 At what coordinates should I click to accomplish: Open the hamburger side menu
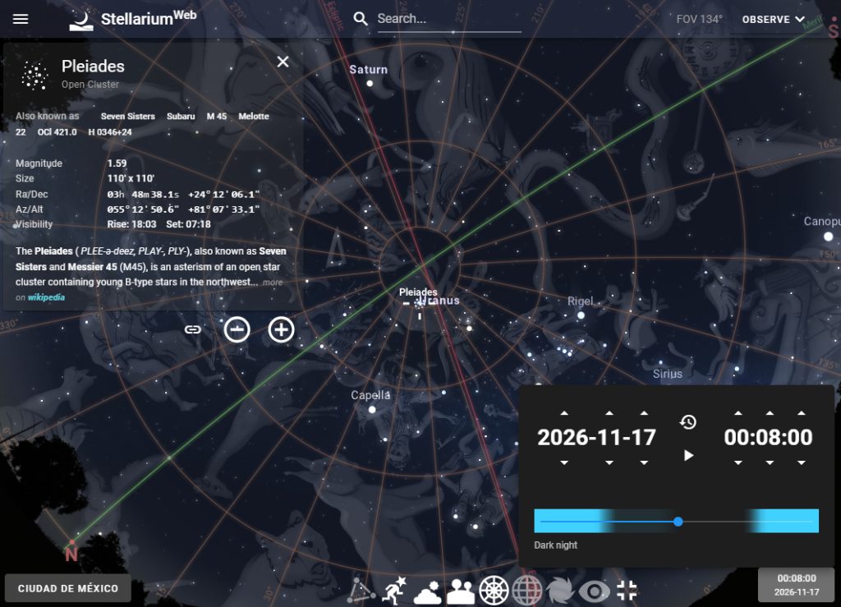[21, 19]
